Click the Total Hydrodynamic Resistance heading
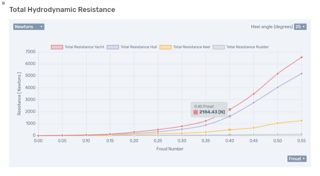The width and height of the screenshot is (320, 176). pos(62,10)
